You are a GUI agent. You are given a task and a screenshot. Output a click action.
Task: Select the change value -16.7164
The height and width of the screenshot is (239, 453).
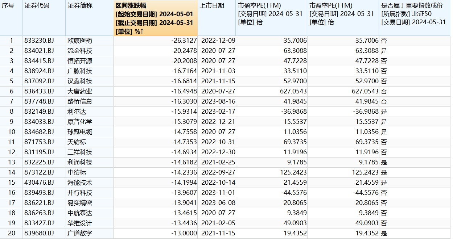(x=184, y=71)
